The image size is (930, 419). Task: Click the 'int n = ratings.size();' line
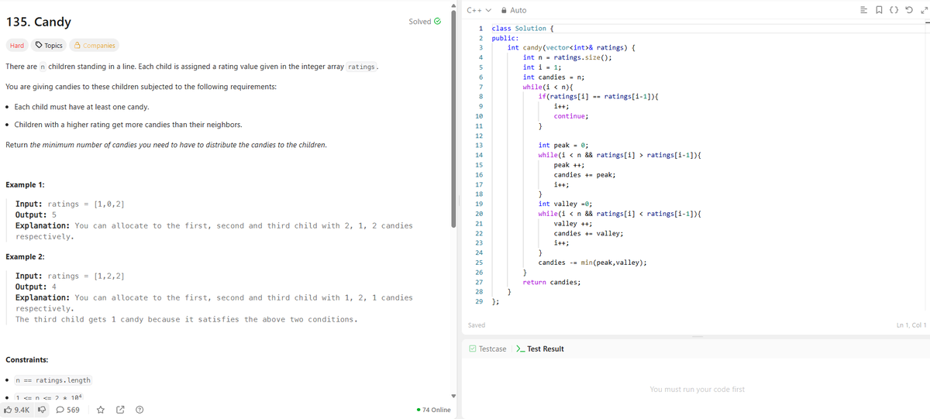[567, 57]
